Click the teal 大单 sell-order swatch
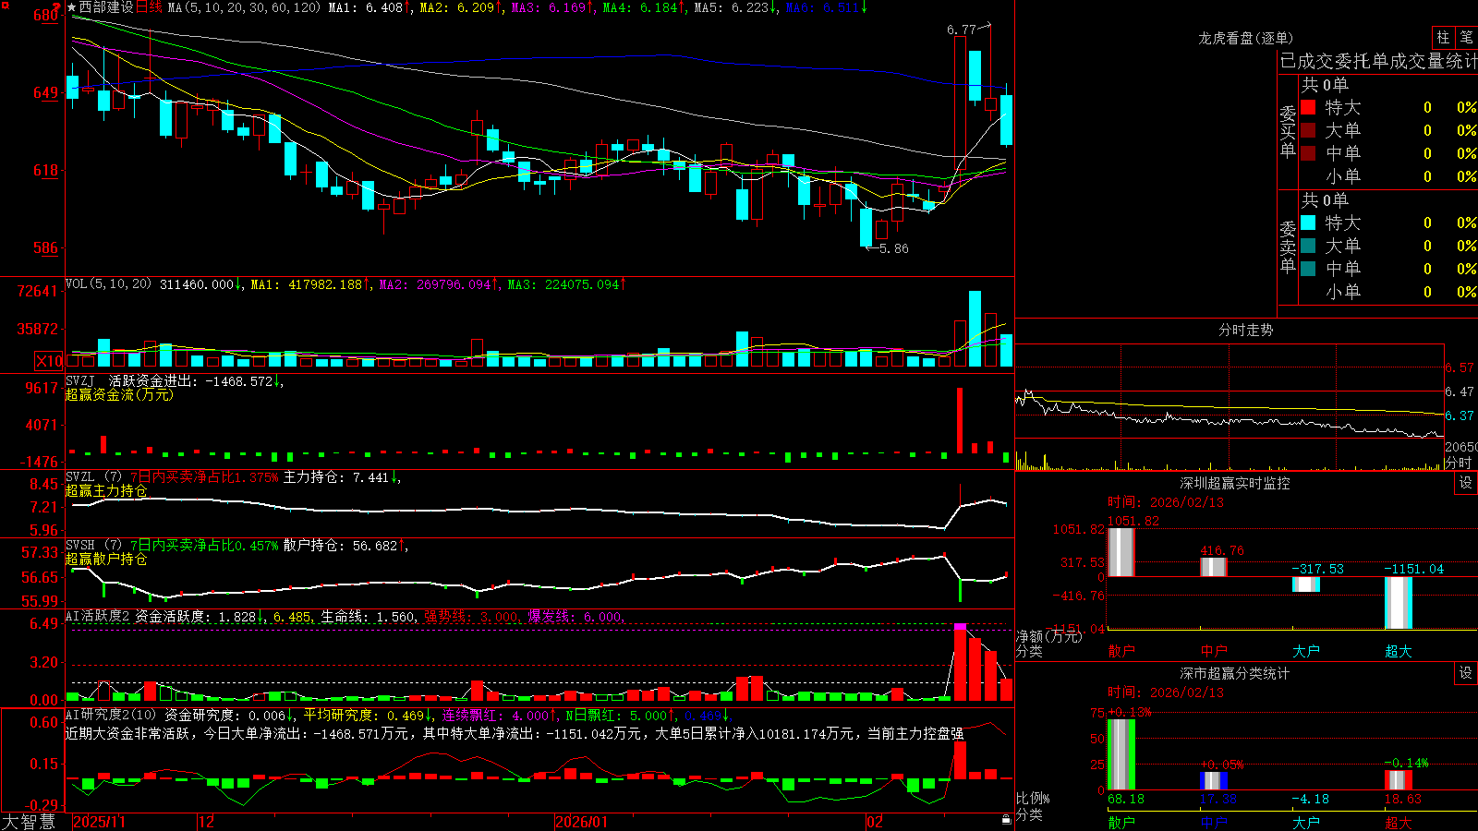Viewport: 1478px width, 831px height. pos(1308,246)
